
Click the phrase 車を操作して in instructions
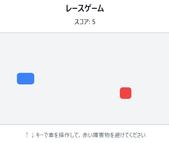tap(63, 135)
